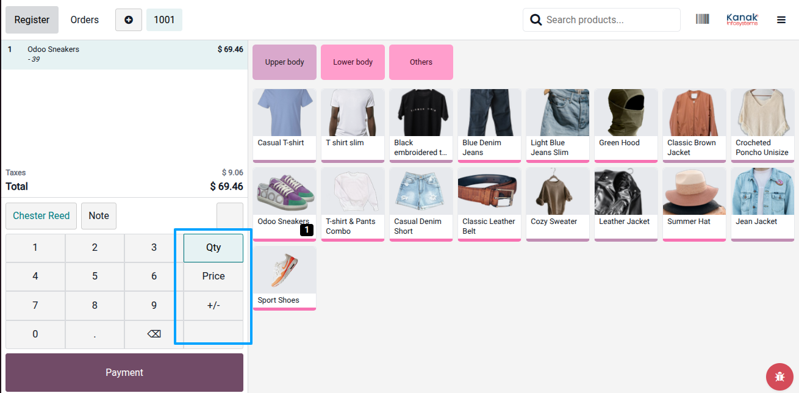Image resolution: width=799 pixels, height=393 pixels.
Task: Focus the Search products field
Action: coord(601,20)
